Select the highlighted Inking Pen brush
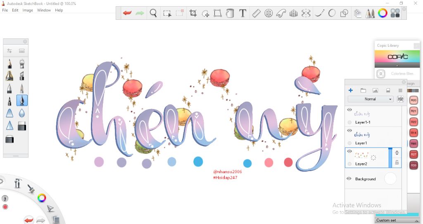Screen dimensions: 423x224 click(x=22, y=100)
